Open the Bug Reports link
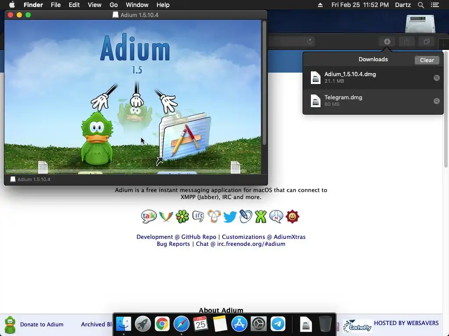The image size is (449, 336). point(173,244)
